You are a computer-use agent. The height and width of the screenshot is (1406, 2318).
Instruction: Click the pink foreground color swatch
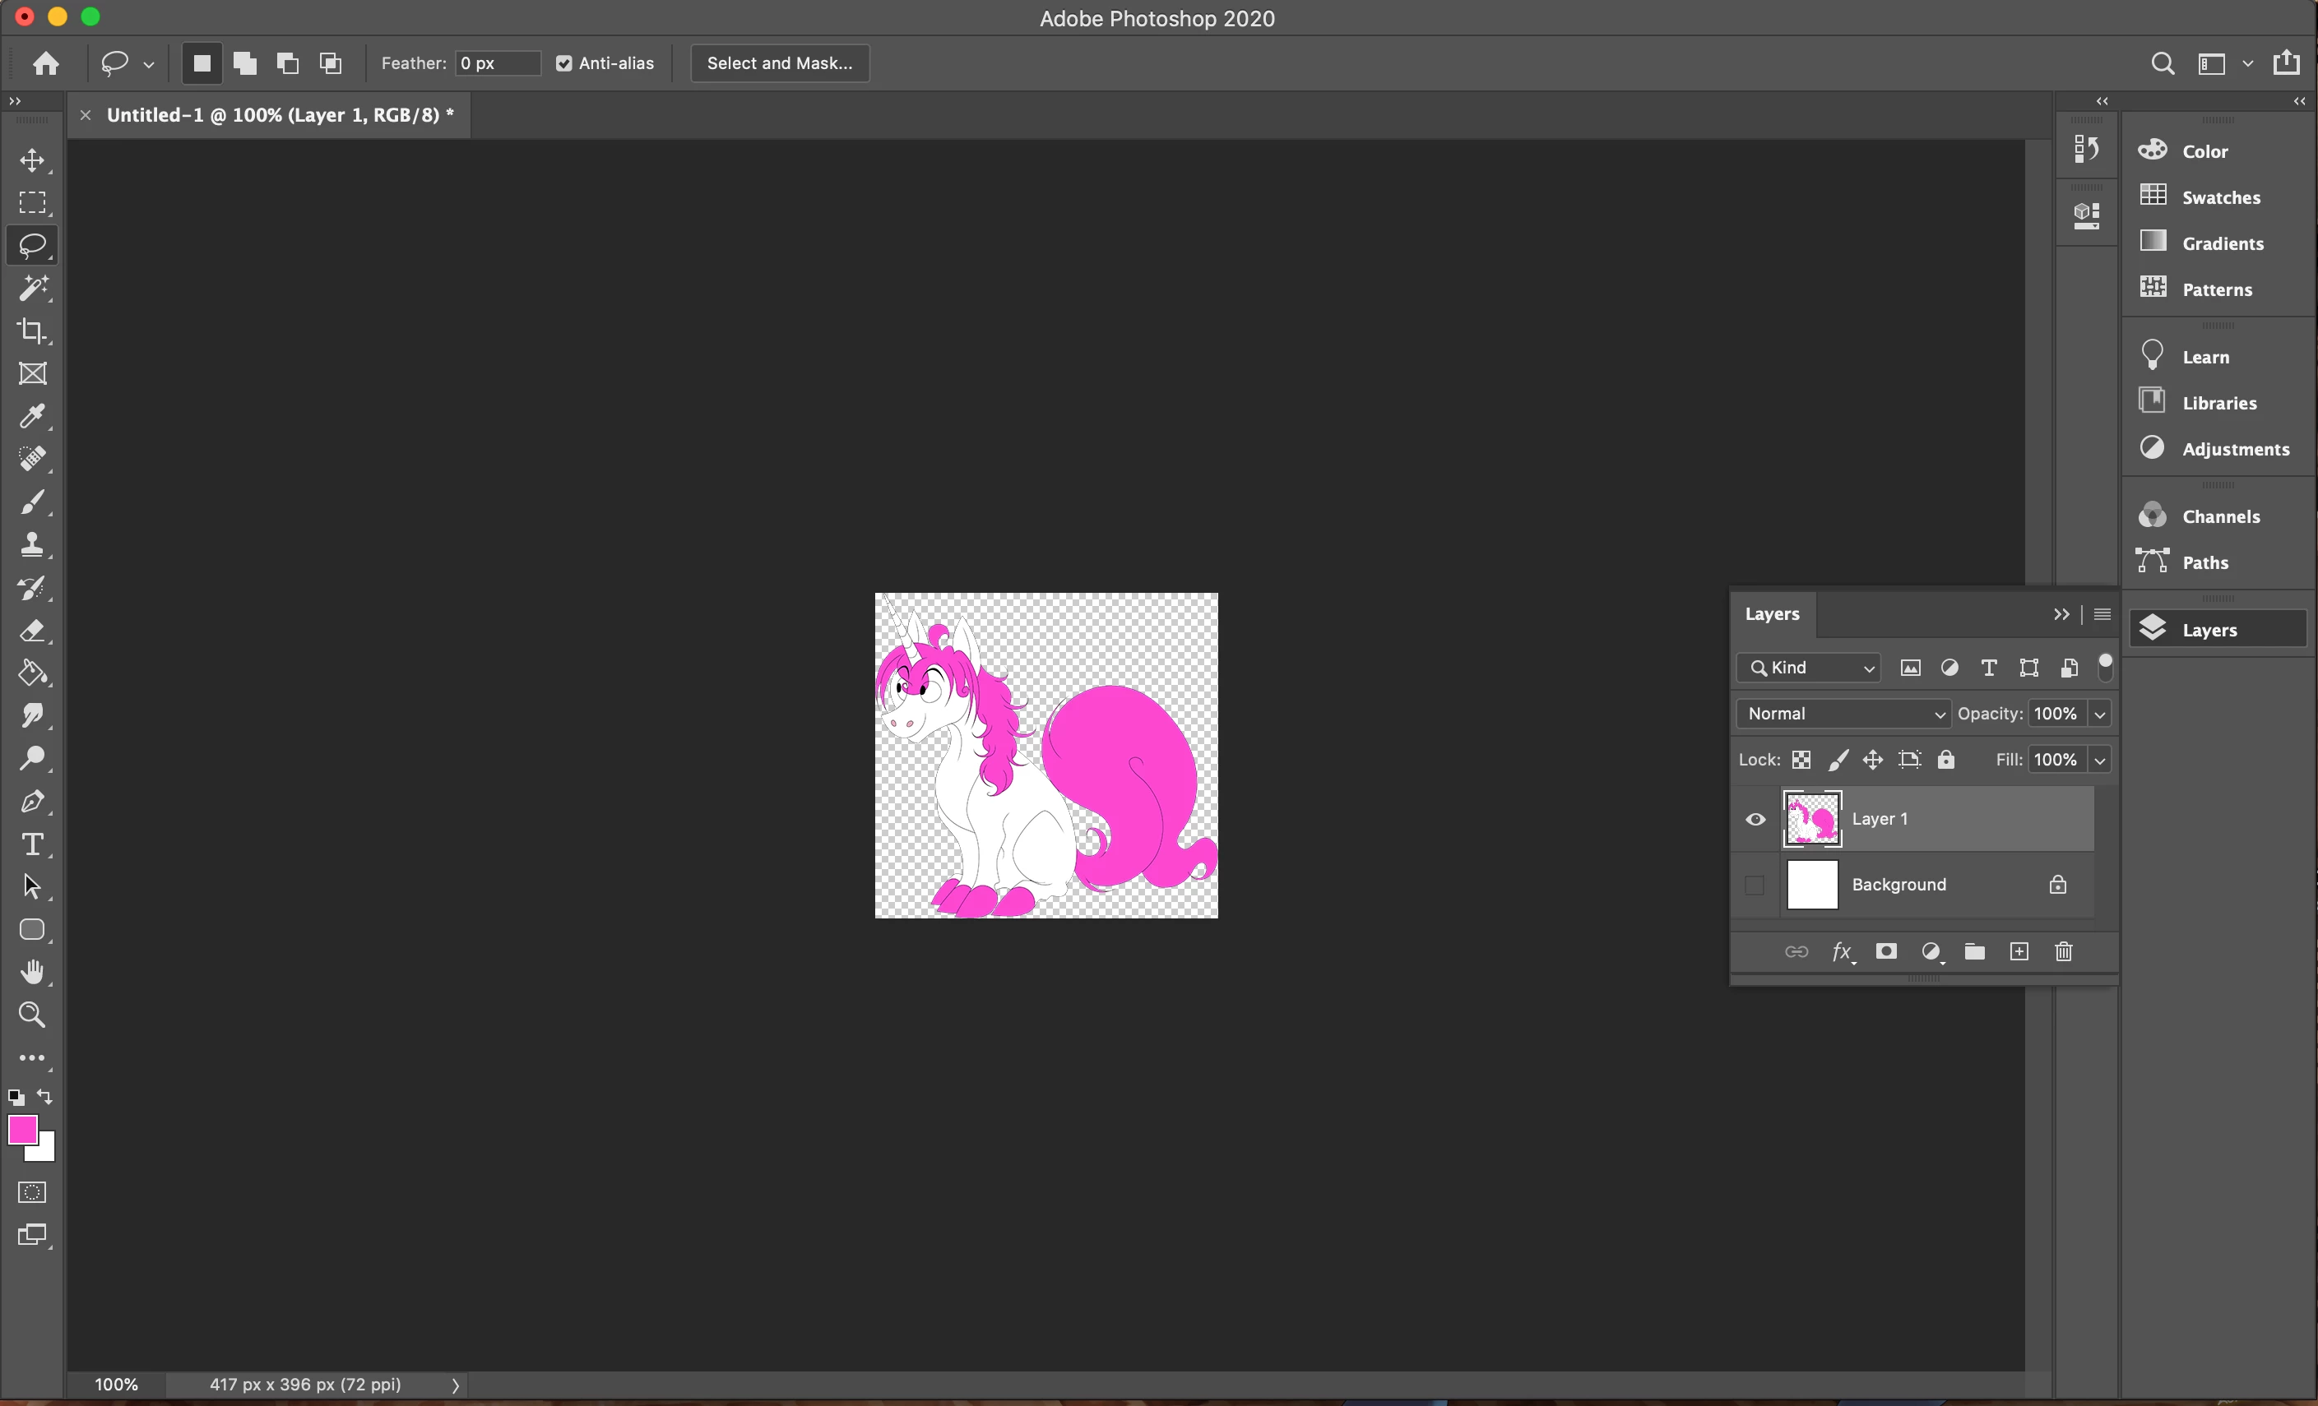pyautogui.click(x=21, y=1130)
